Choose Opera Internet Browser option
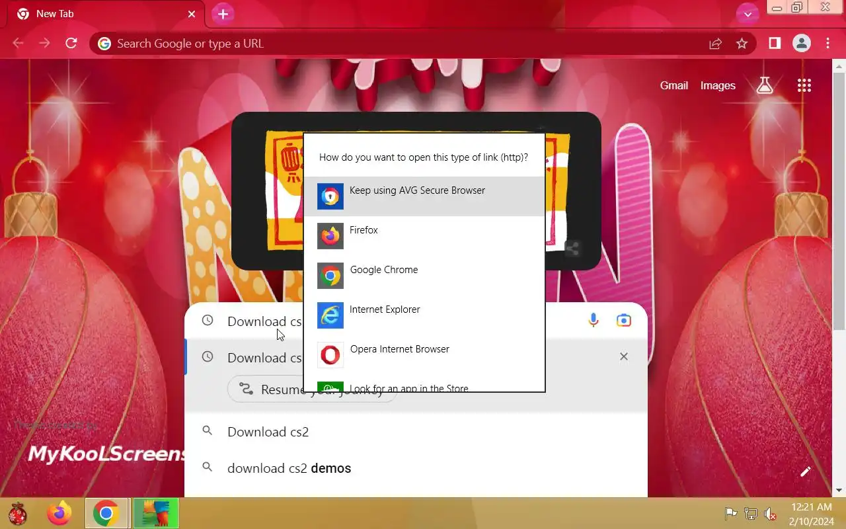The image size is (846, 529). (x=424, y=355)
